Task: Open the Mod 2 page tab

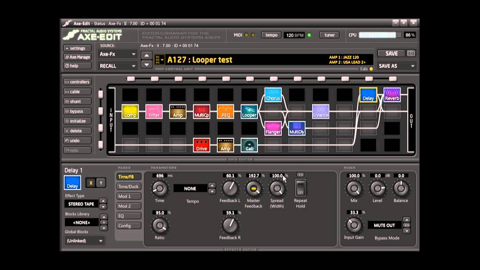Action: 128,206
